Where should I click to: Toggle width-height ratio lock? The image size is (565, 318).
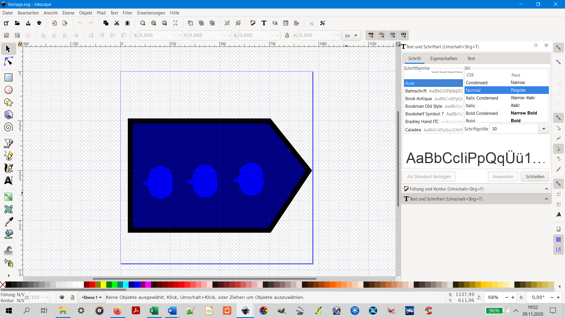tap(287, 35)
